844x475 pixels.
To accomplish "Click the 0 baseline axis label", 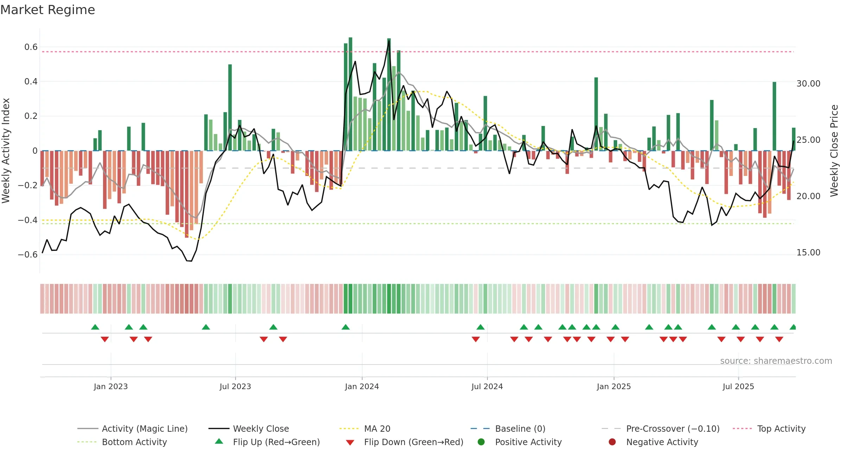I will coord(35,151).
